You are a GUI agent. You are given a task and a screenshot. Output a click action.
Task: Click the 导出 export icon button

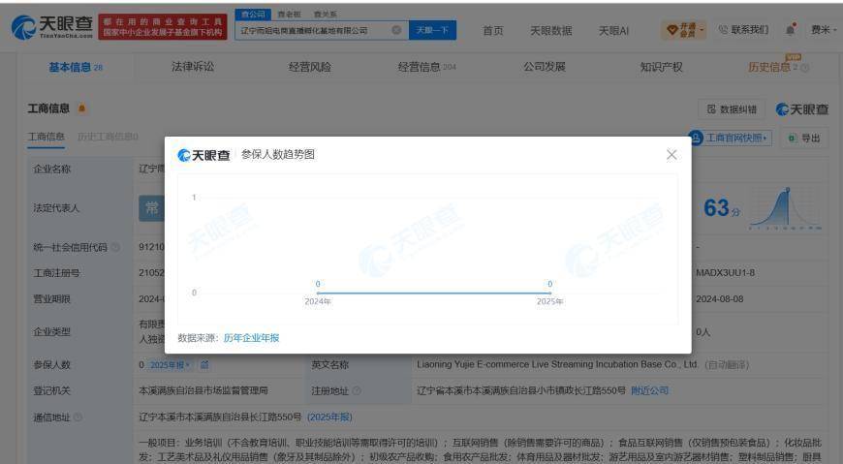804,139
